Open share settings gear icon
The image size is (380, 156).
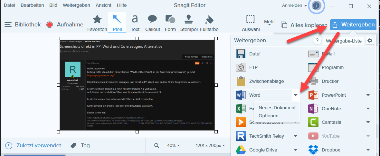click(x=370, y=41)
